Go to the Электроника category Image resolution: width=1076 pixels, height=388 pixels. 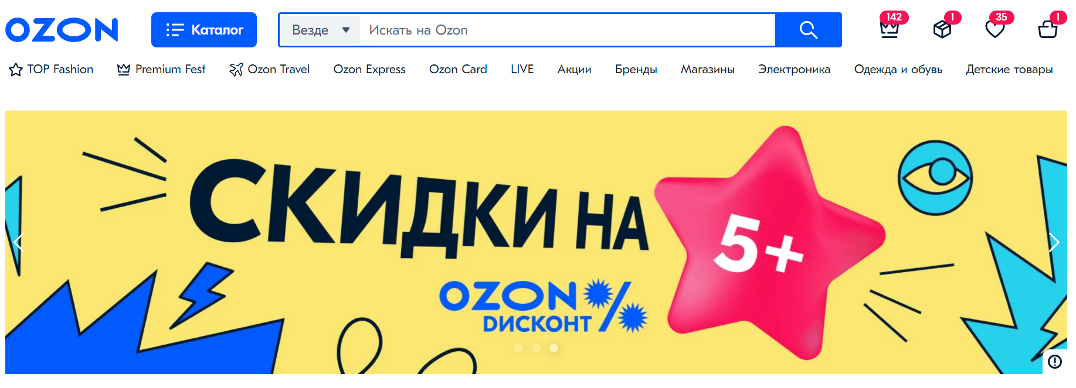pyautogui.click(x=794, y=70)
